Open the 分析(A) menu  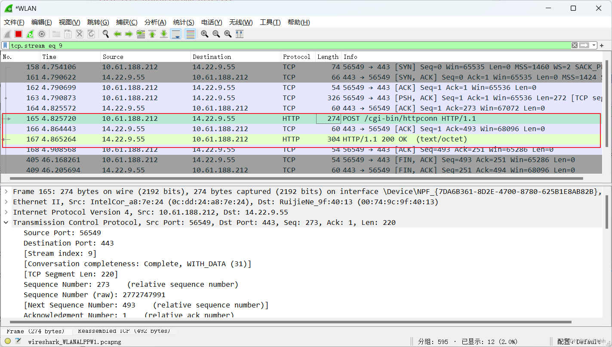coord(155,22)
